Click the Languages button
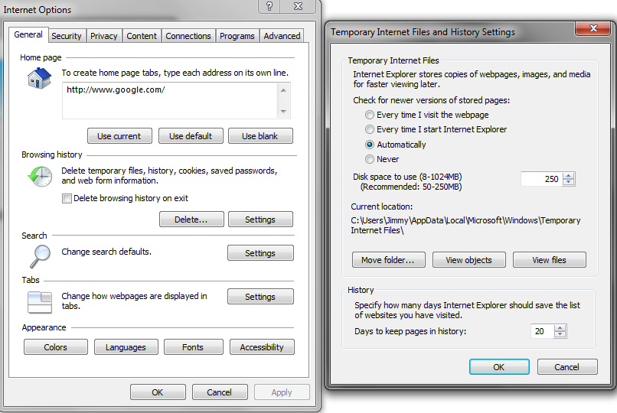This screenshot has width=617, height=413. 126,347
